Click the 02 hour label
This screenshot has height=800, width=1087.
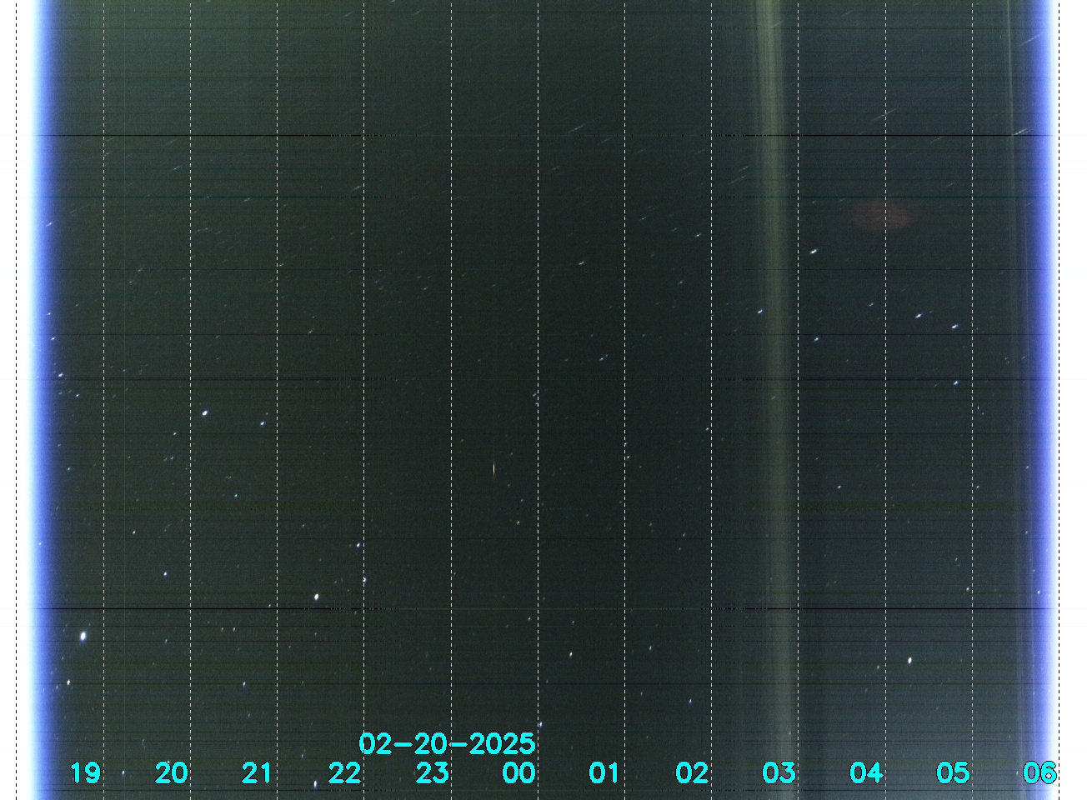(692, 772)
